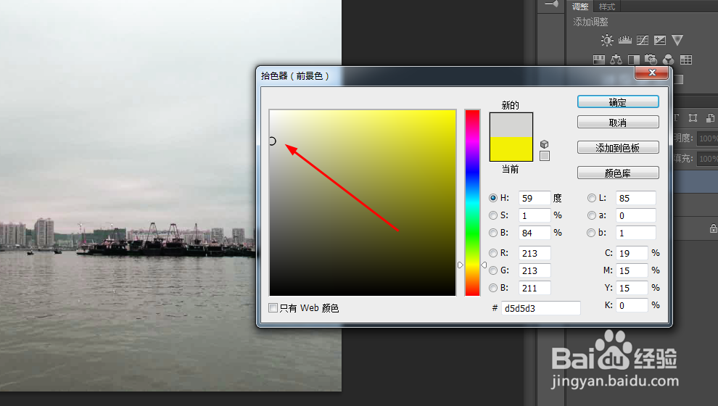
Task: Click the hue slider's right triangle handle
Action: [484, 265]
